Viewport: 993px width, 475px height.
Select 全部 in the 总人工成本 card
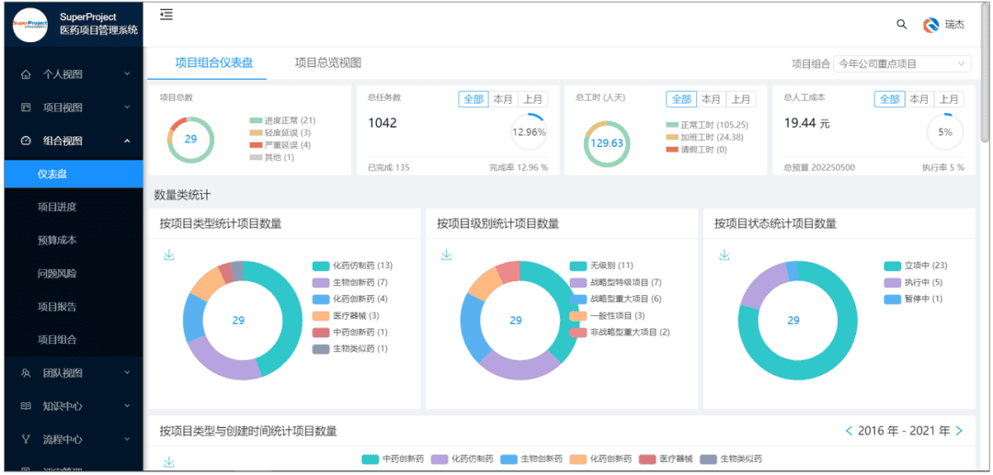pos(889,99)
